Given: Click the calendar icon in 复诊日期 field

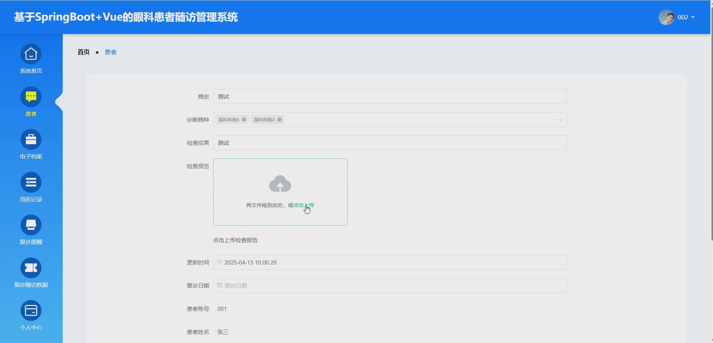Looking at the screenshot, I should point(219,285).
